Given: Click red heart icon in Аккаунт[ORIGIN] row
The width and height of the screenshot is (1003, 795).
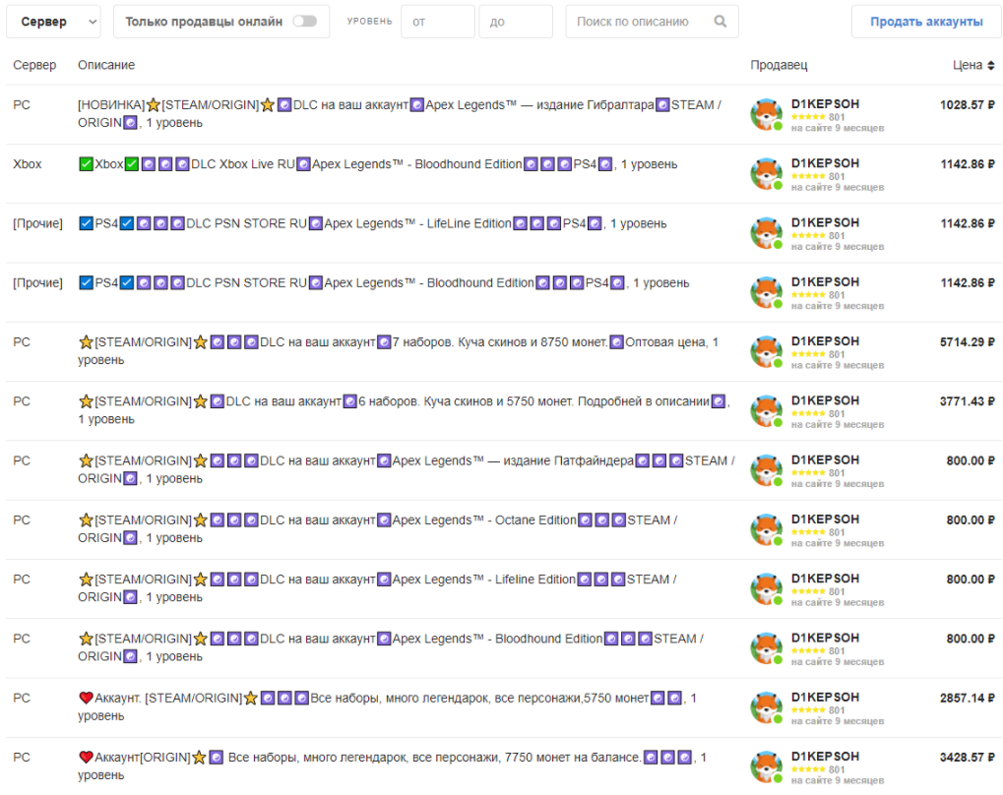Looking at the screenshot, I should click(x=86, y=758).
